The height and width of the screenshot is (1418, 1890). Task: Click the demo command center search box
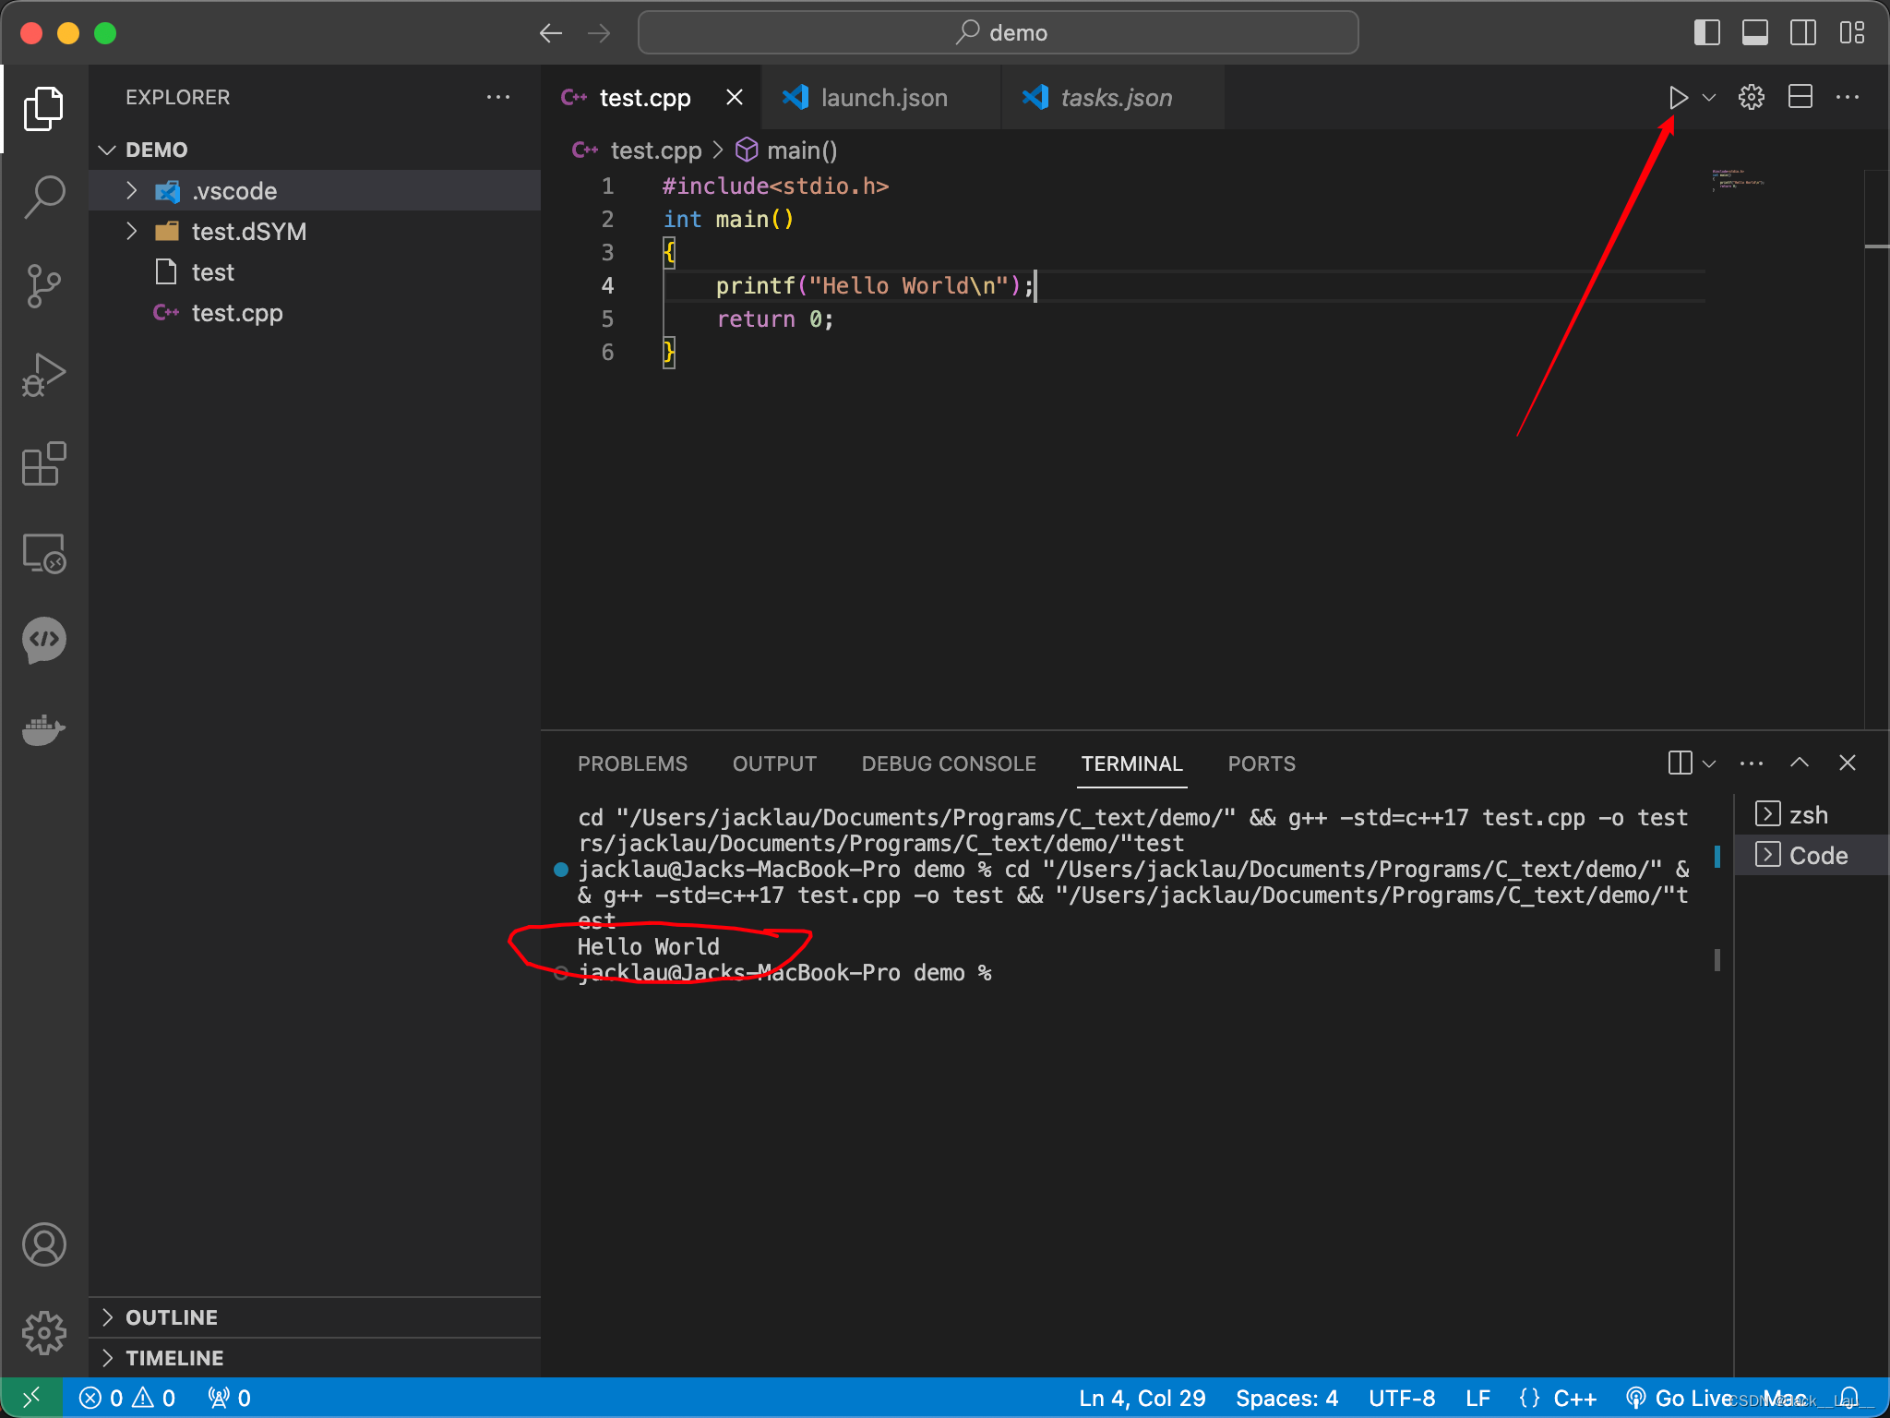998,33
